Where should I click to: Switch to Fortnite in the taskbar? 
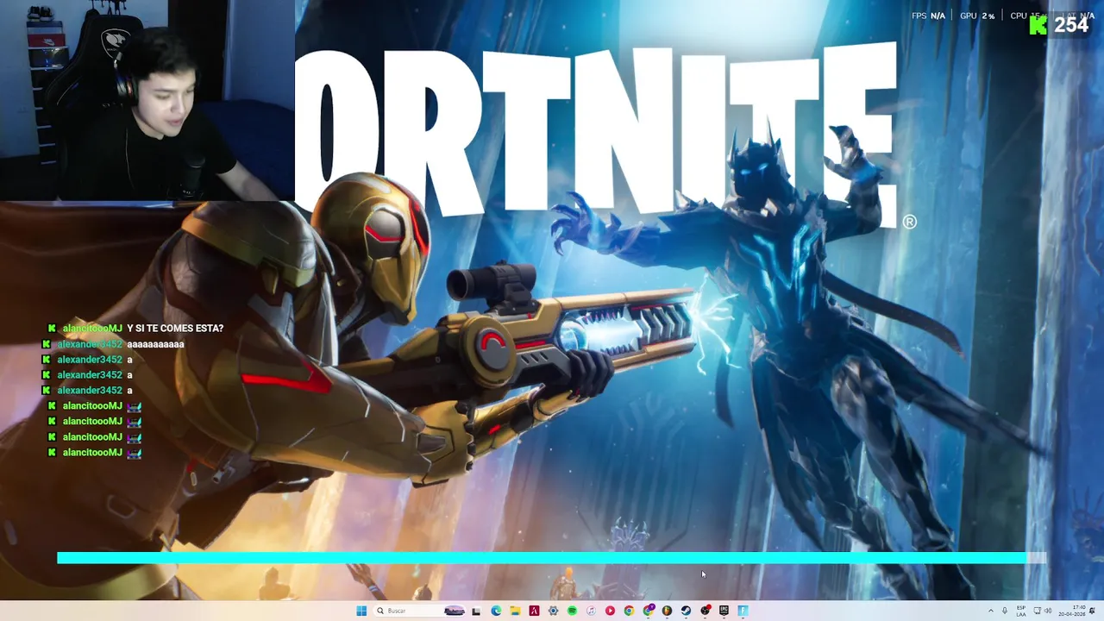coord(743,611)
